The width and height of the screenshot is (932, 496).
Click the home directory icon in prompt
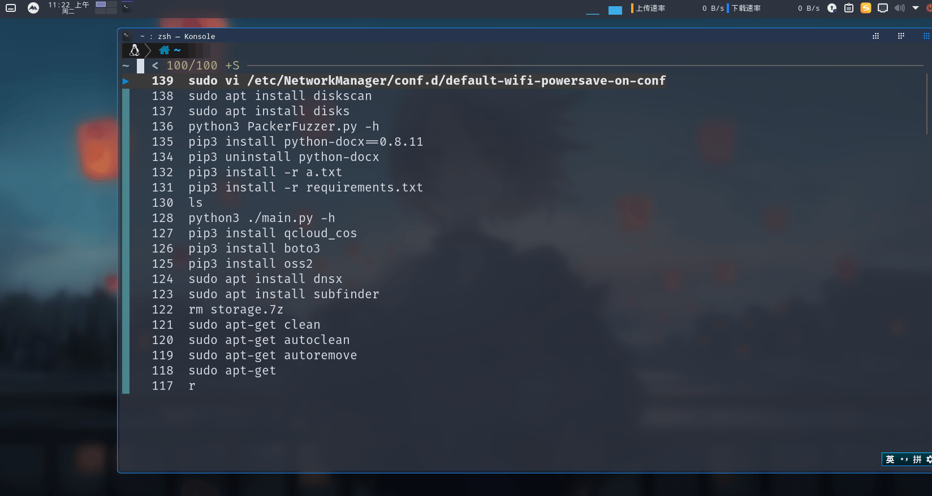click(x=164, y=50)
